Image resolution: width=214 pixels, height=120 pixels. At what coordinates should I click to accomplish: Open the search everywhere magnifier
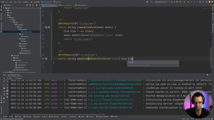point(207,2)
